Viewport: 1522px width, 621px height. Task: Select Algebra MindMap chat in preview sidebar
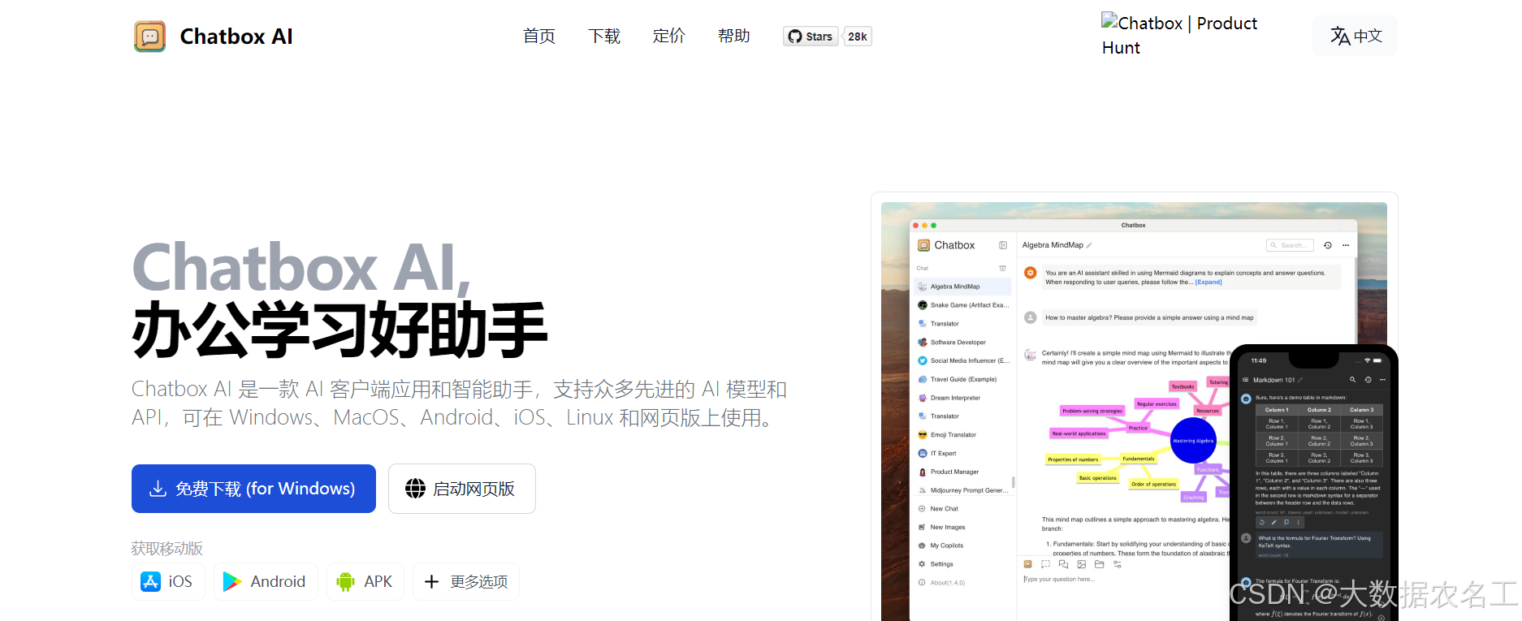pyautogui.click(x=962, y=287)
